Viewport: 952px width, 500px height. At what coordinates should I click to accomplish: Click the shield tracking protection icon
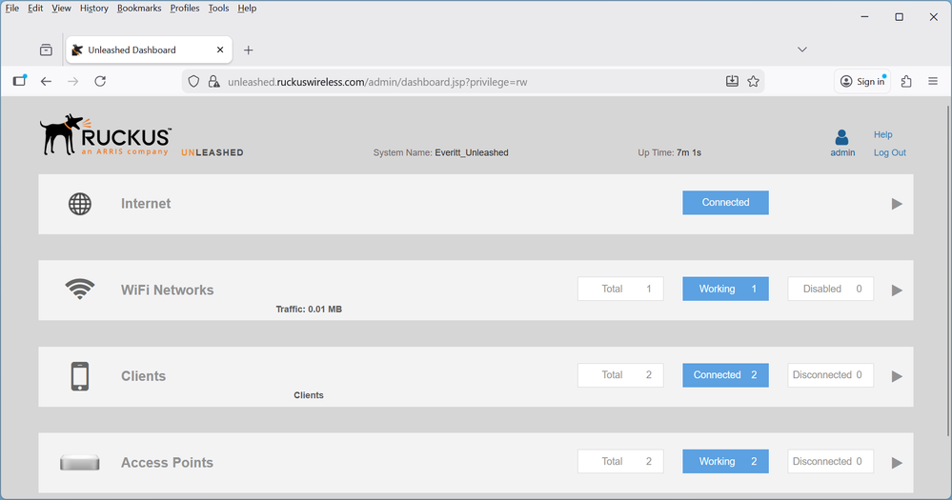[x=193, y=81]
